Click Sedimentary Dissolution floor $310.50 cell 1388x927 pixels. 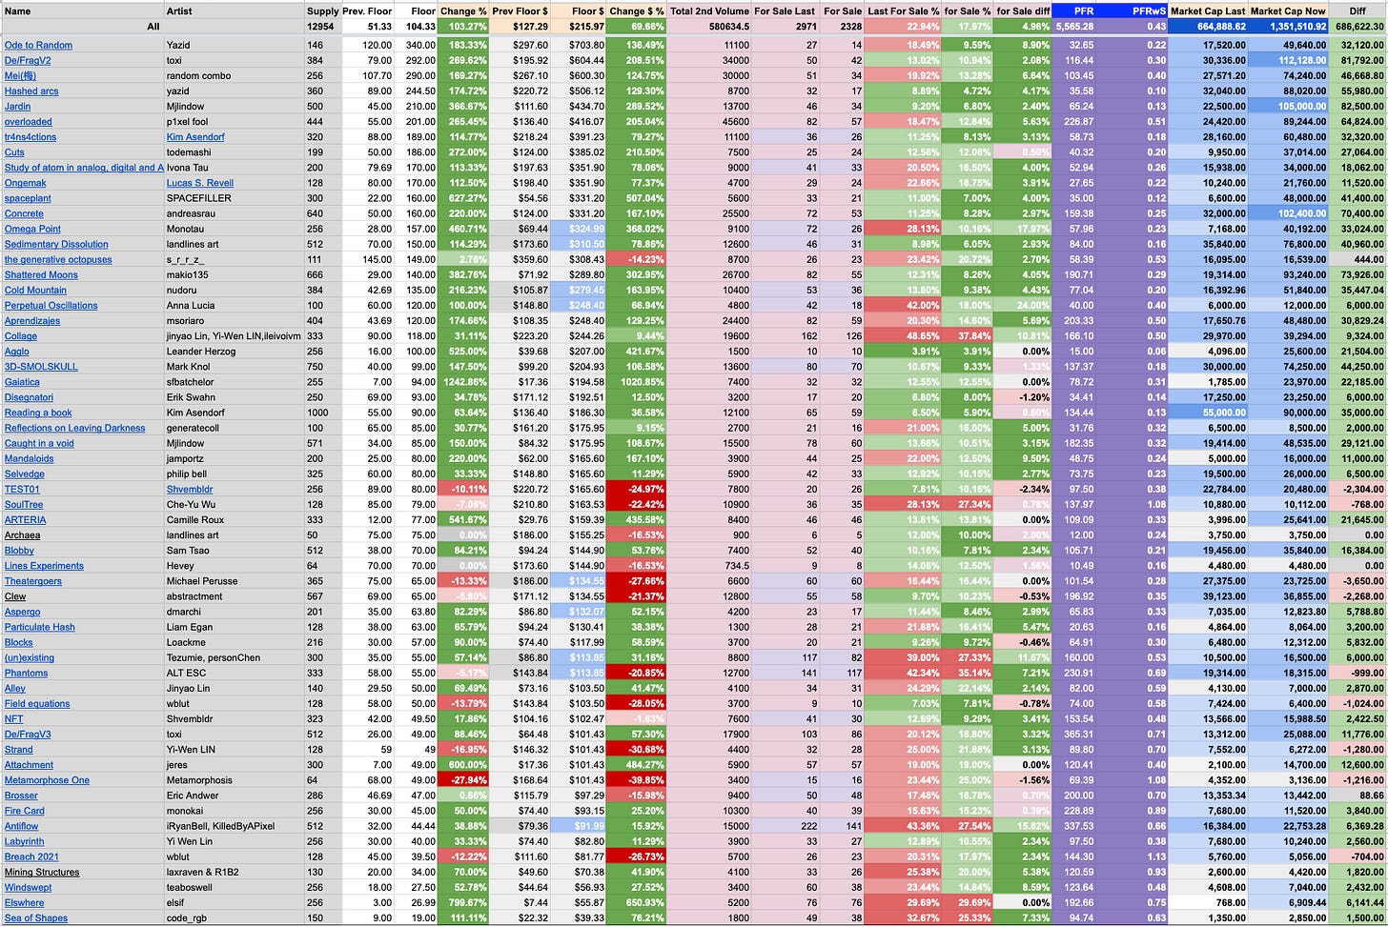[578, 244]
